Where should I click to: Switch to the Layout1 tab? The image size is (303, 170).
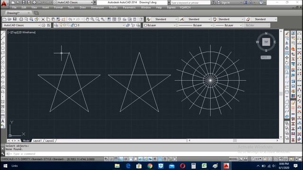point(37,141)
